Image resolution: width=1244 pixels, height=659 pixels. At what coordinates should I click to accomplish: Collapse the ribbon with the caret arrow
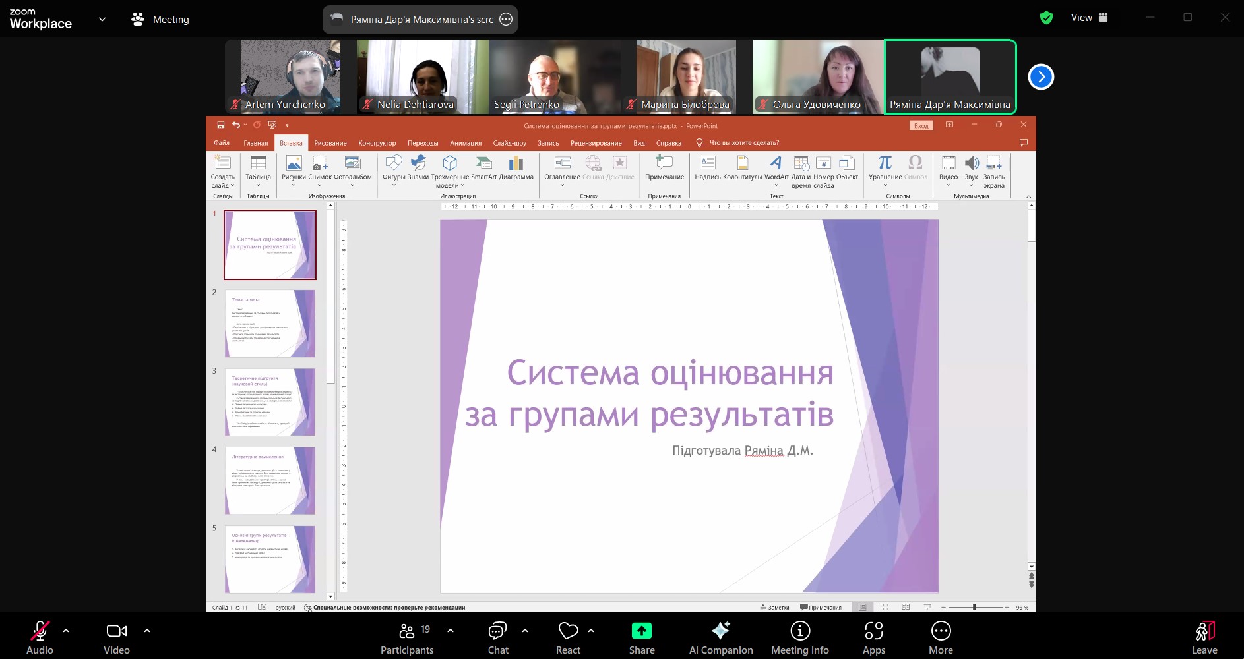[x=1028, y=196]
